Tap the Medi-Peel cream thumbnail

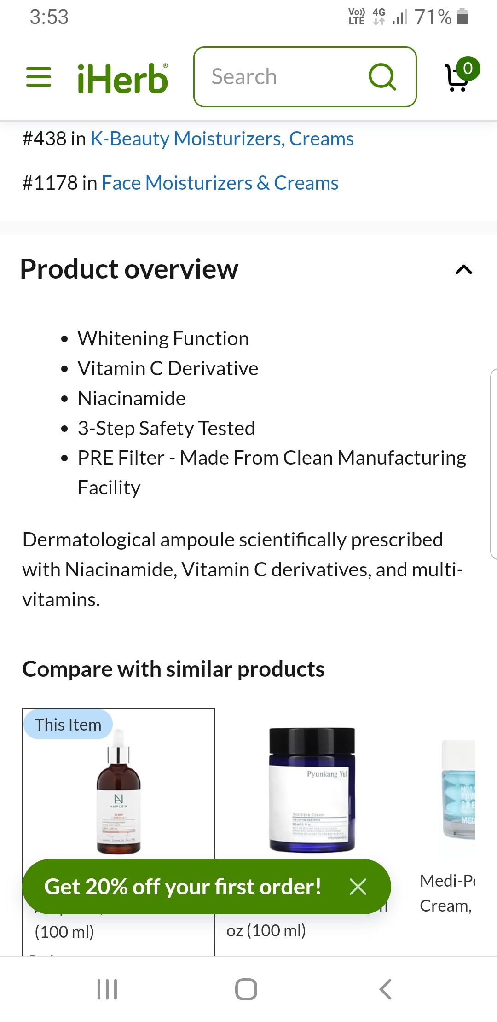pos(458,790)
